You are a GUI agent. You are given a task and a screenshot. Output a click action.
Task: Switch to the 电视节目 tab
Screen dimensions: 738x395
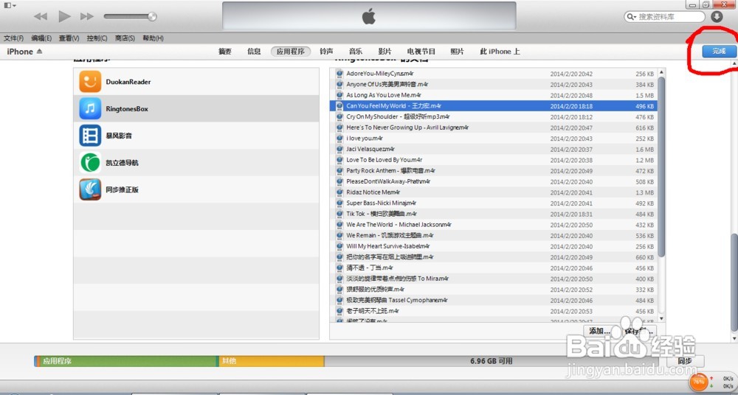(x=421, y=52)
